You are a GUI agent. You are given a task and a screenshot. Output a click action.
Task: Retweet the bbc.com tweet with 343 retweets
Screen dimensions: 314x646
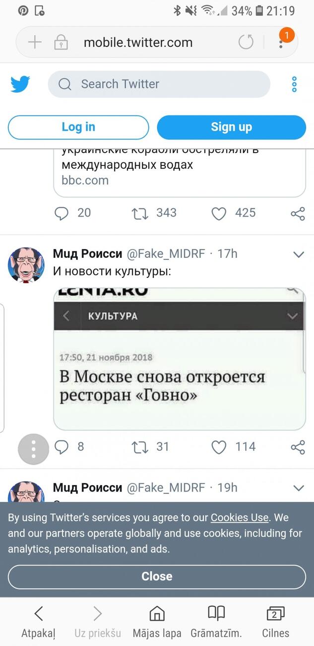(x=140, y=214)
